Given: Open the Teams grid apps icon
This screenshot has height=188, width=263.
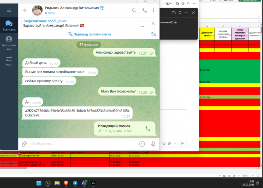Looking at the screenshot, I should pyautogui.click(x=183, y=3).
